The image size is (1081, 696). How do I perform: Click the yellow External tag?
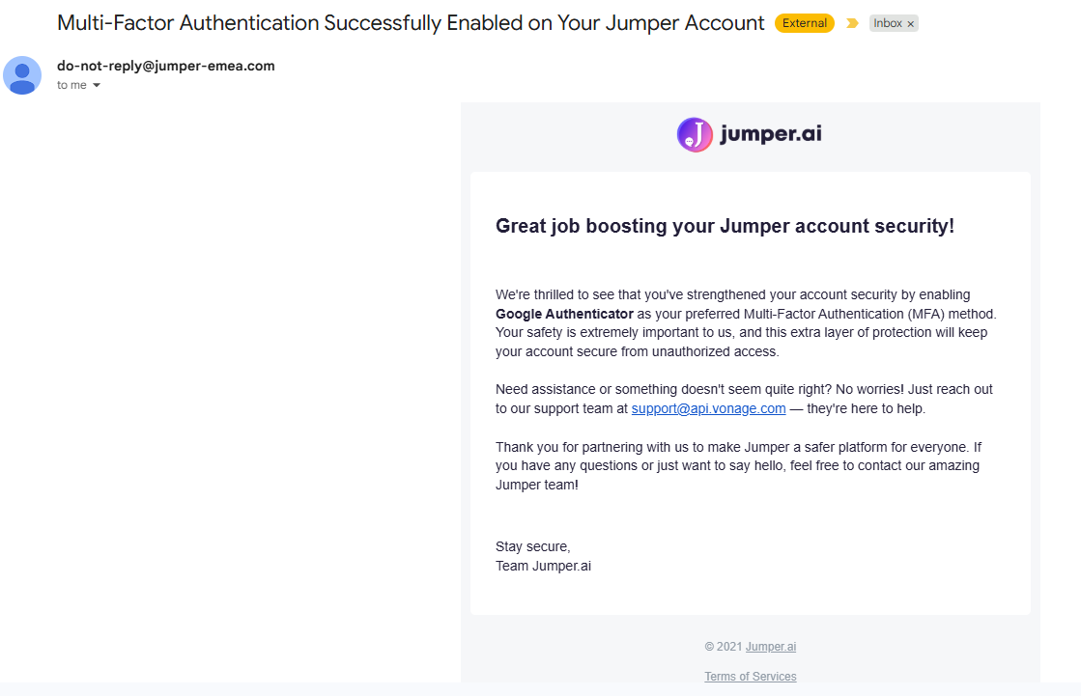804,23
